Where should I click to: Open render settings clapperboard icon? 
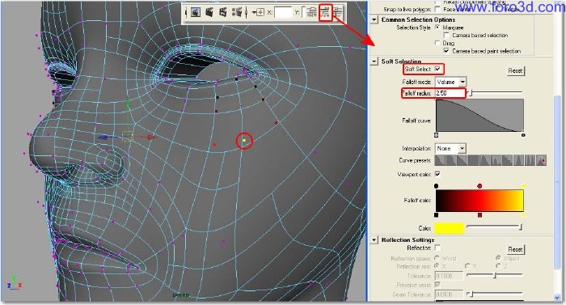point(237,12)
